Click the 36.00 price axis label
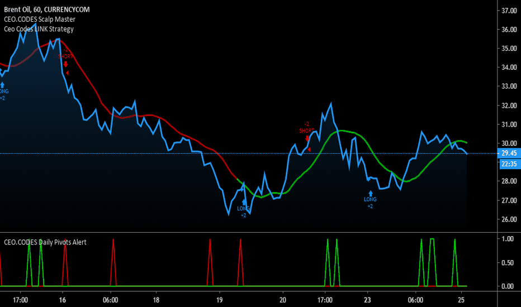521x307 pixels. [509, 30]
